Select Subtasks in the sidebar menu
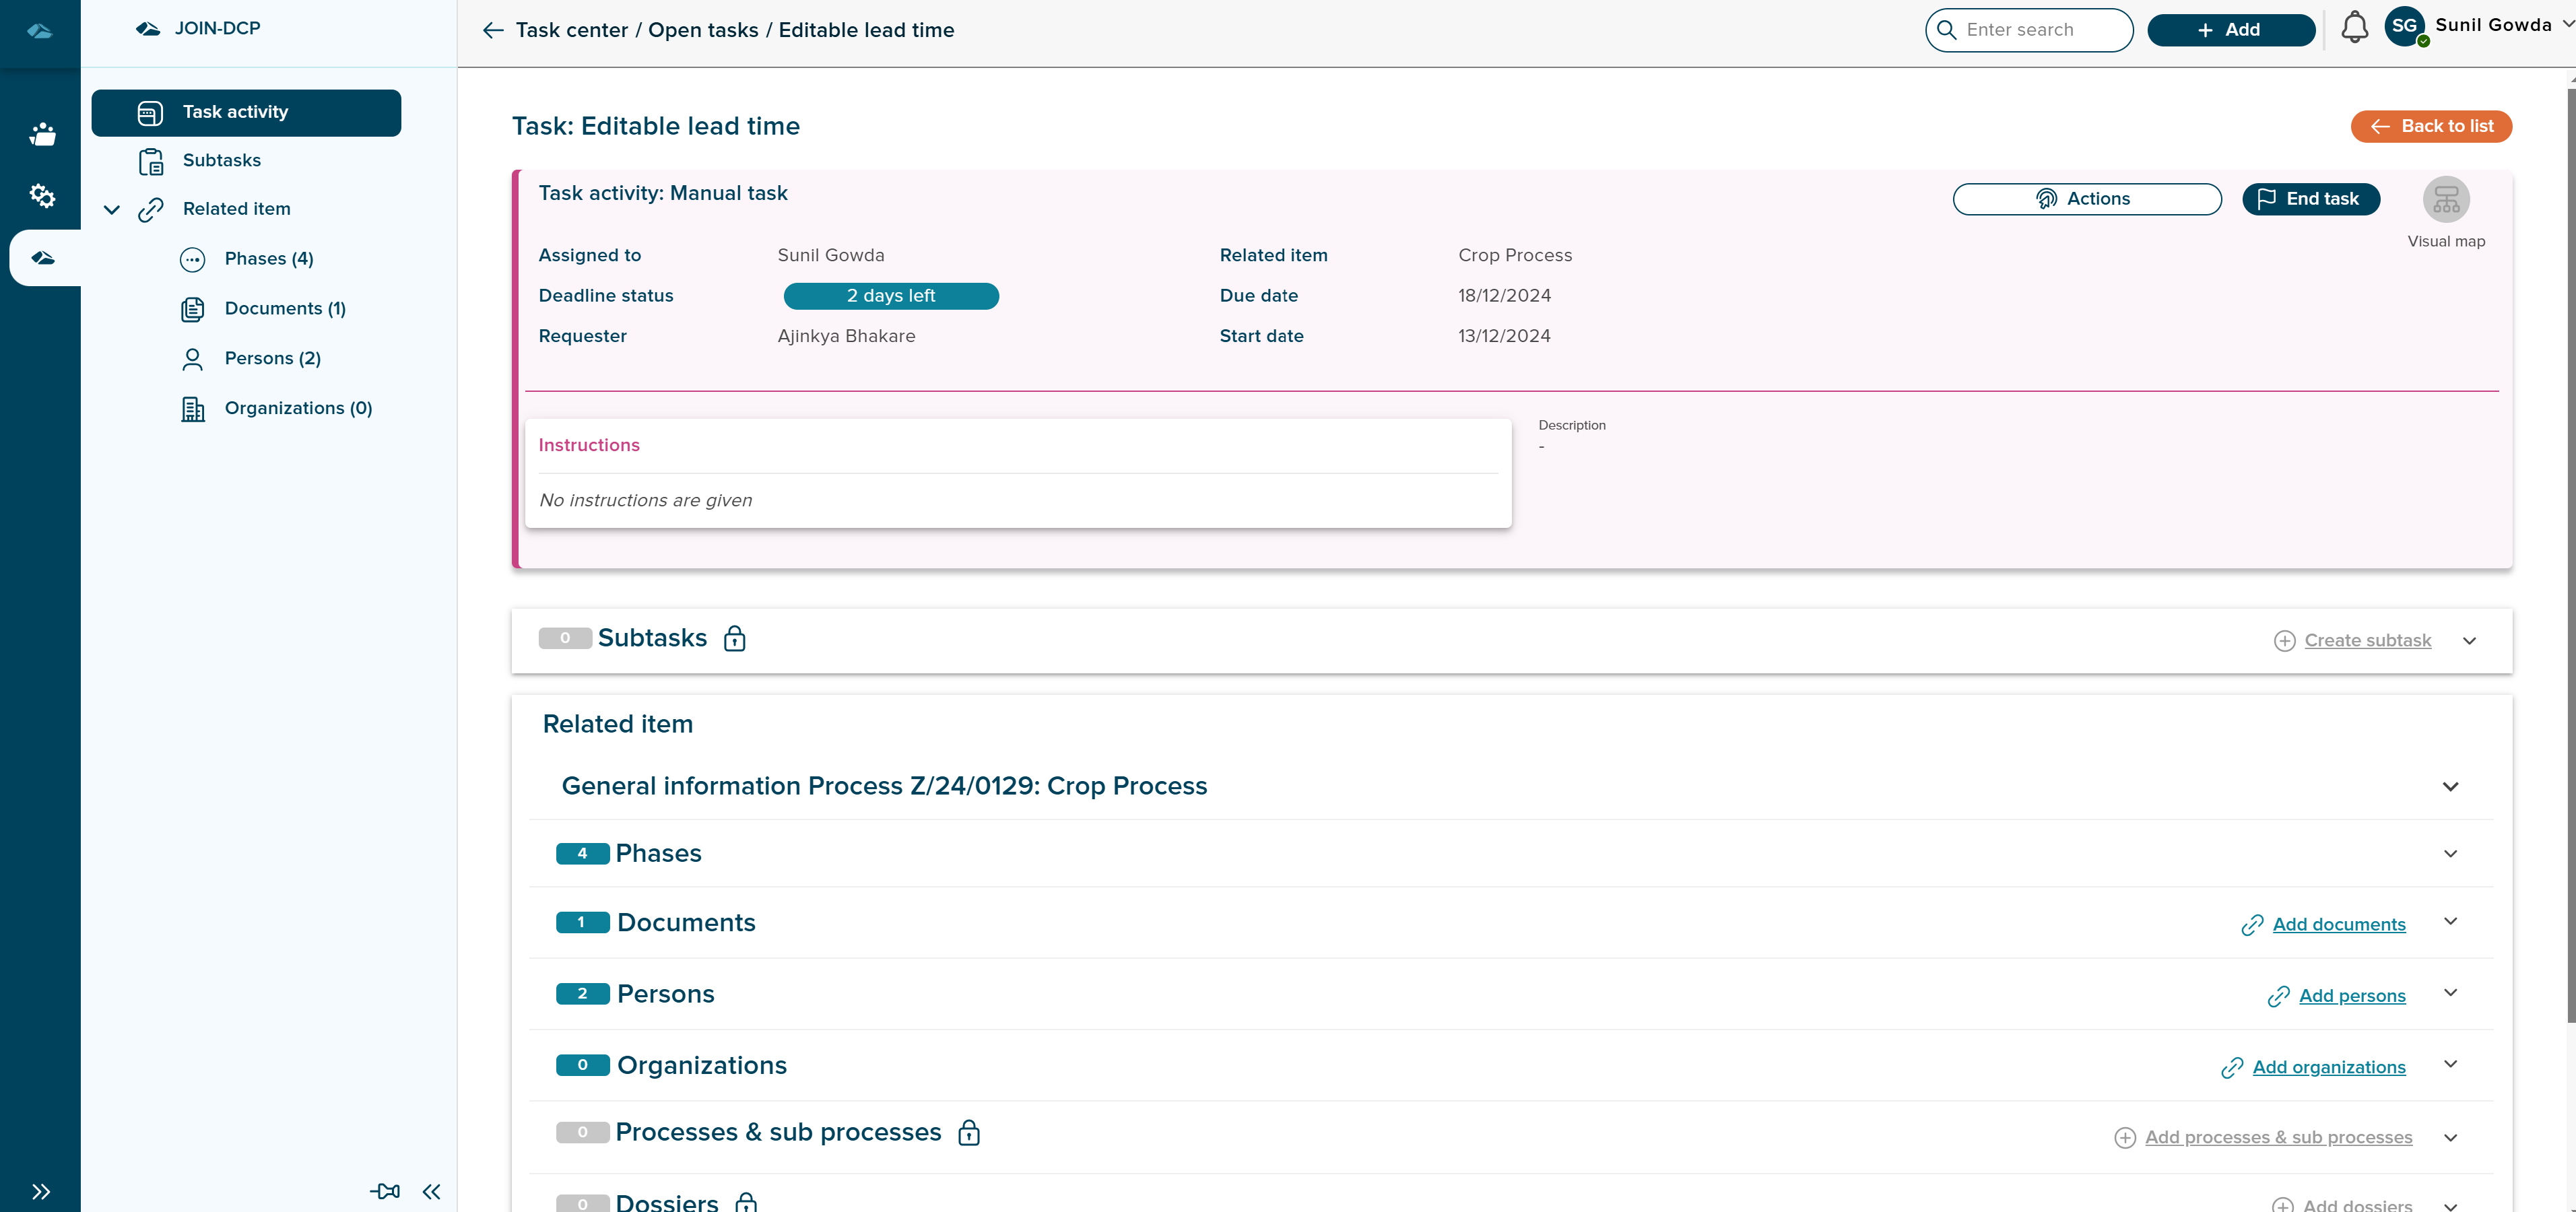 (x=221, y=160)
